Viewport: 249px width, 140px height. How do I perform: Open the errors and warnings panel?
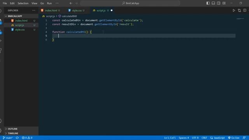[x=27, y=138]
